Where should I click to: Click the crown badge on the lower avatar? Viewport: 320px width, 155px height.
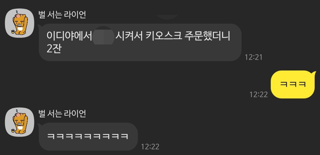pyautogui.click(x=13, y=131)
